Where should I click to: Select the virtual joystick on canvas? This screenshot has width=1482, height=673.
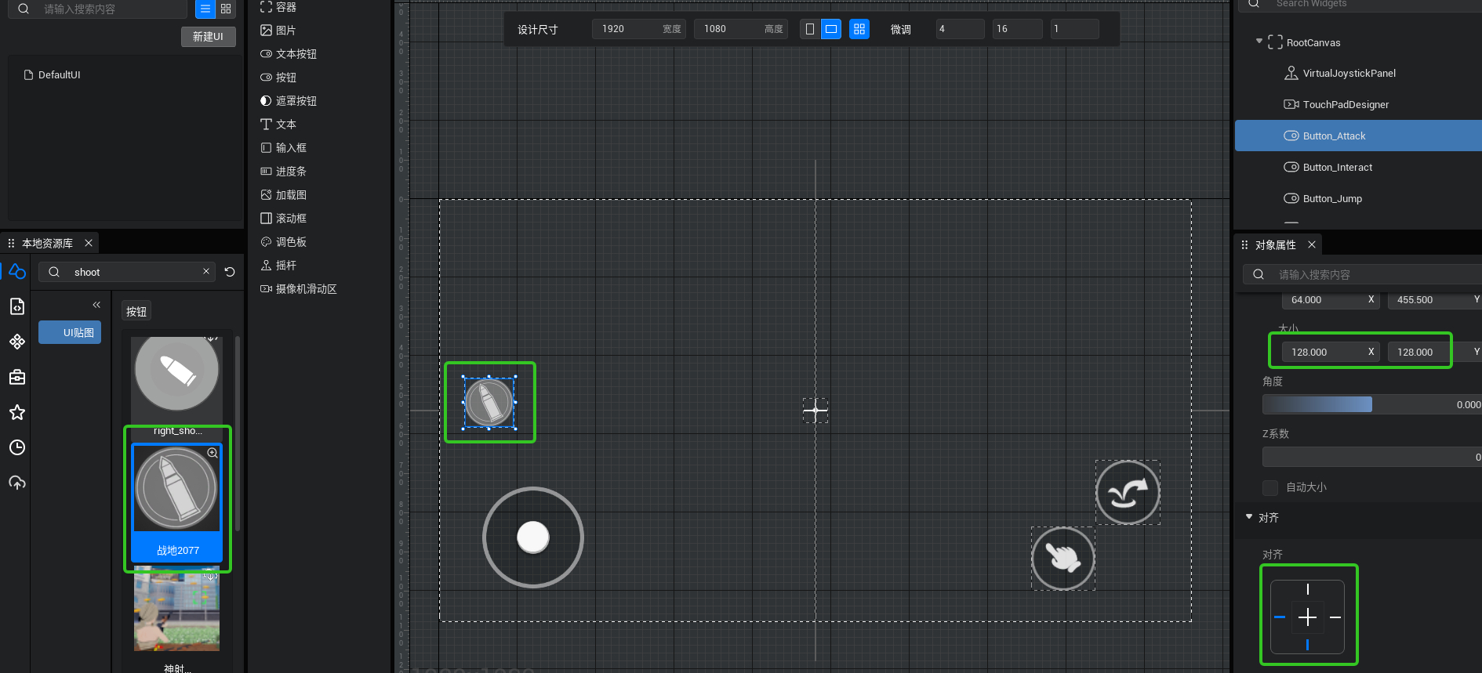click(533, 537)
